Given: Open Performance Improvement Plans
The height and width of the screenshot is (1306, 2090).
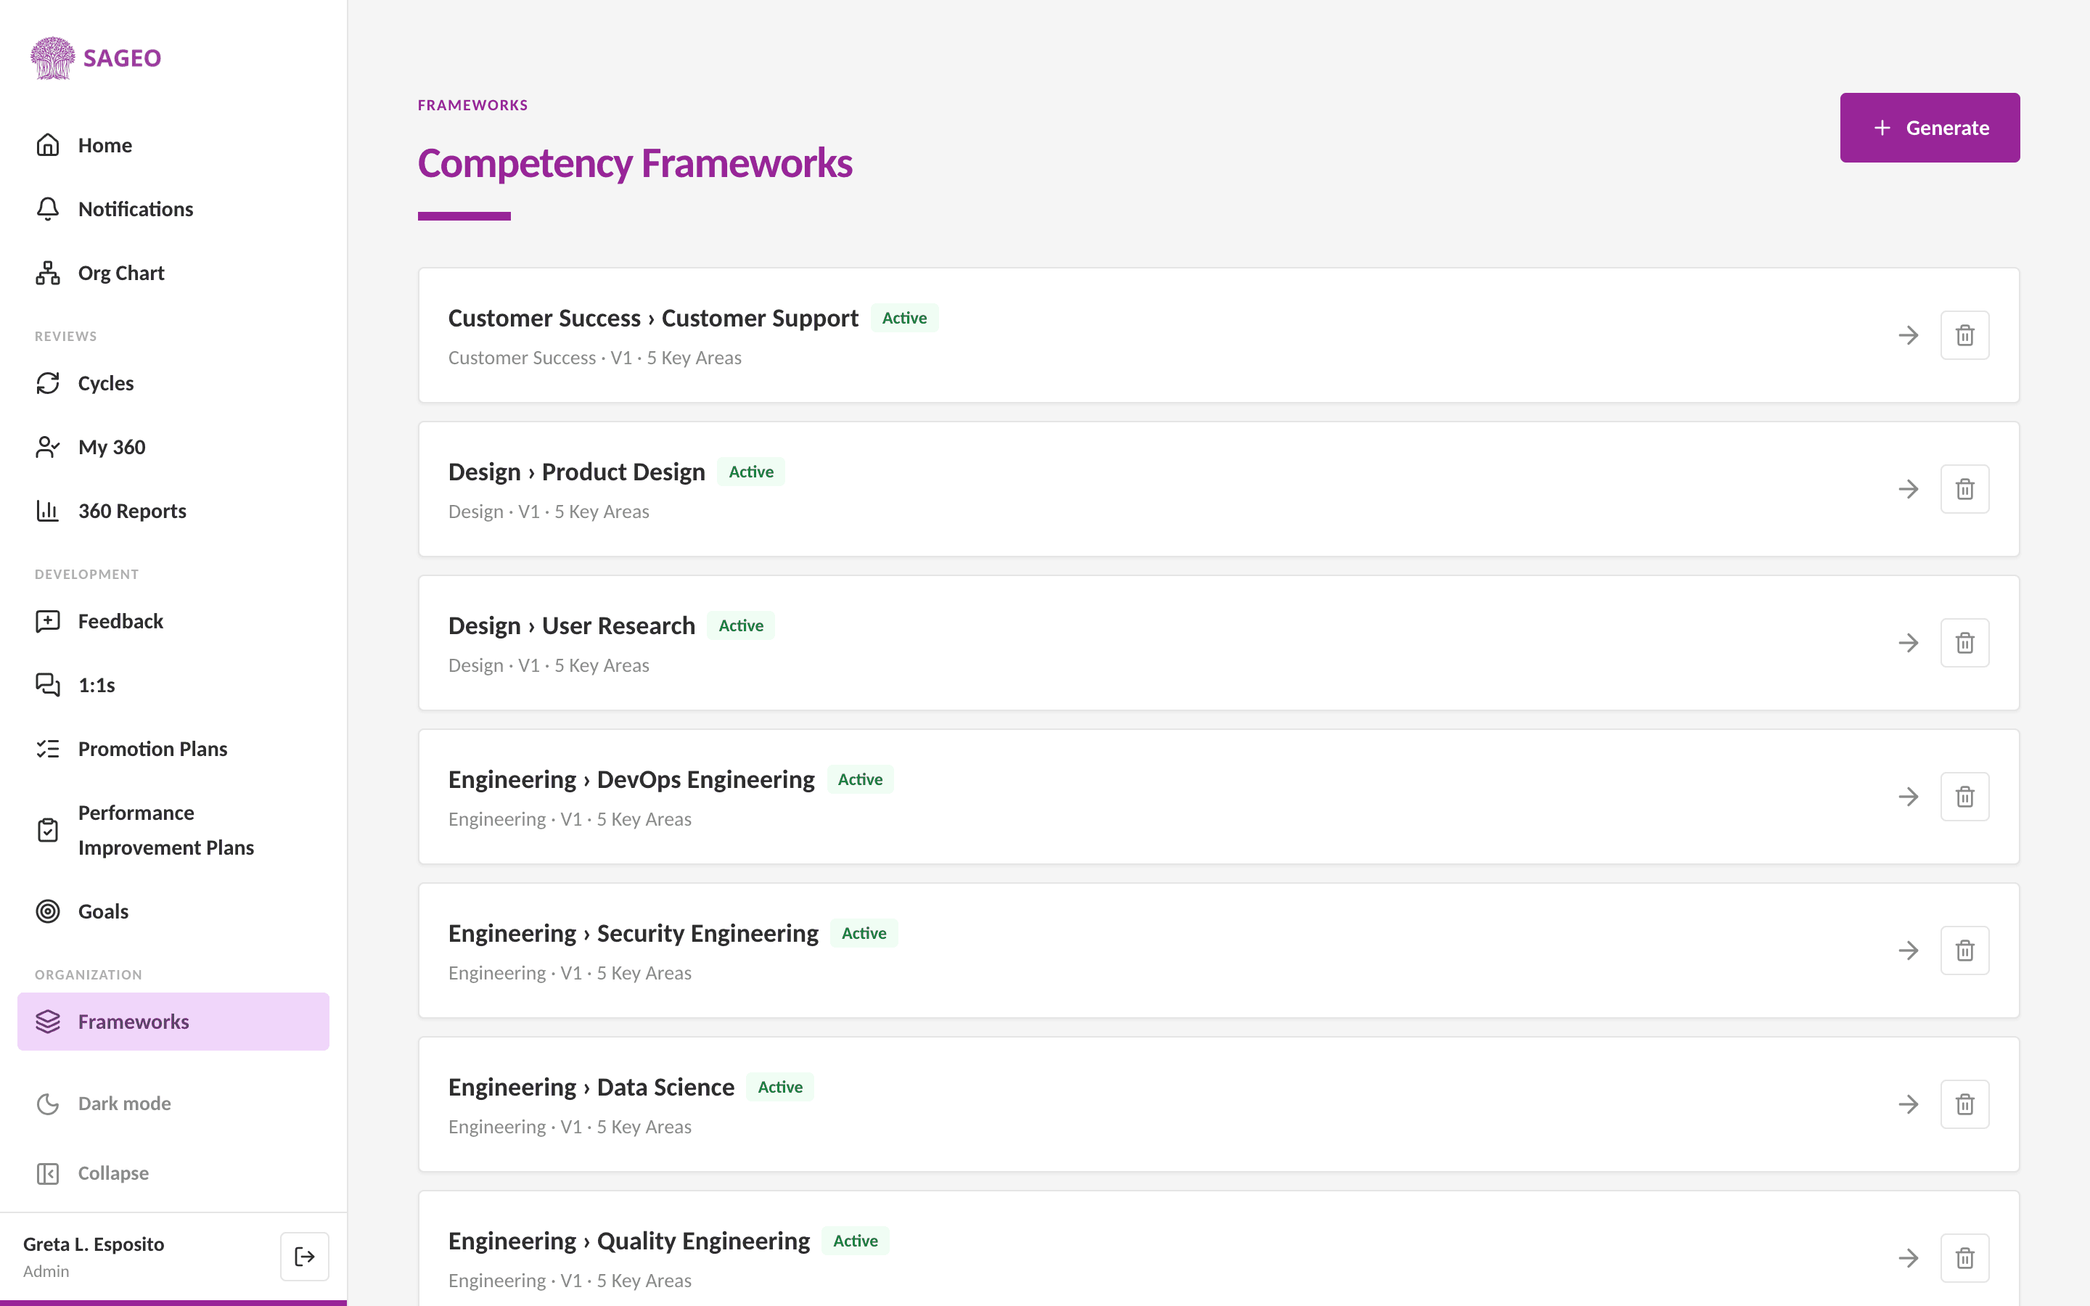Looking at the screenshot, I should coord(173,830).
